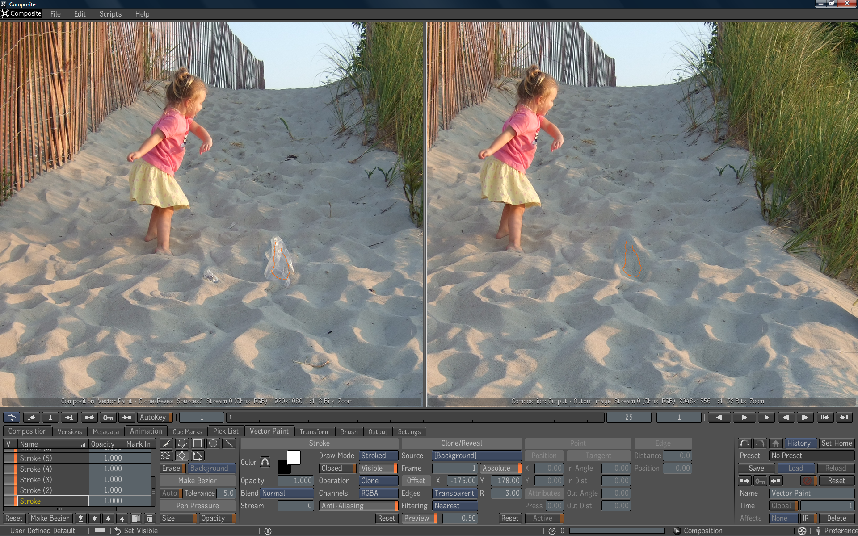
Task: Open the Draw Mode Stroked dropdown
Action: [x=378, y=456]
